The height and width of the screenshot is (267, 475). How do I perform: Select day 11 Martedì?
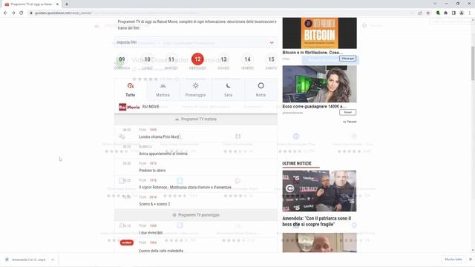click(x=171, y=62)
